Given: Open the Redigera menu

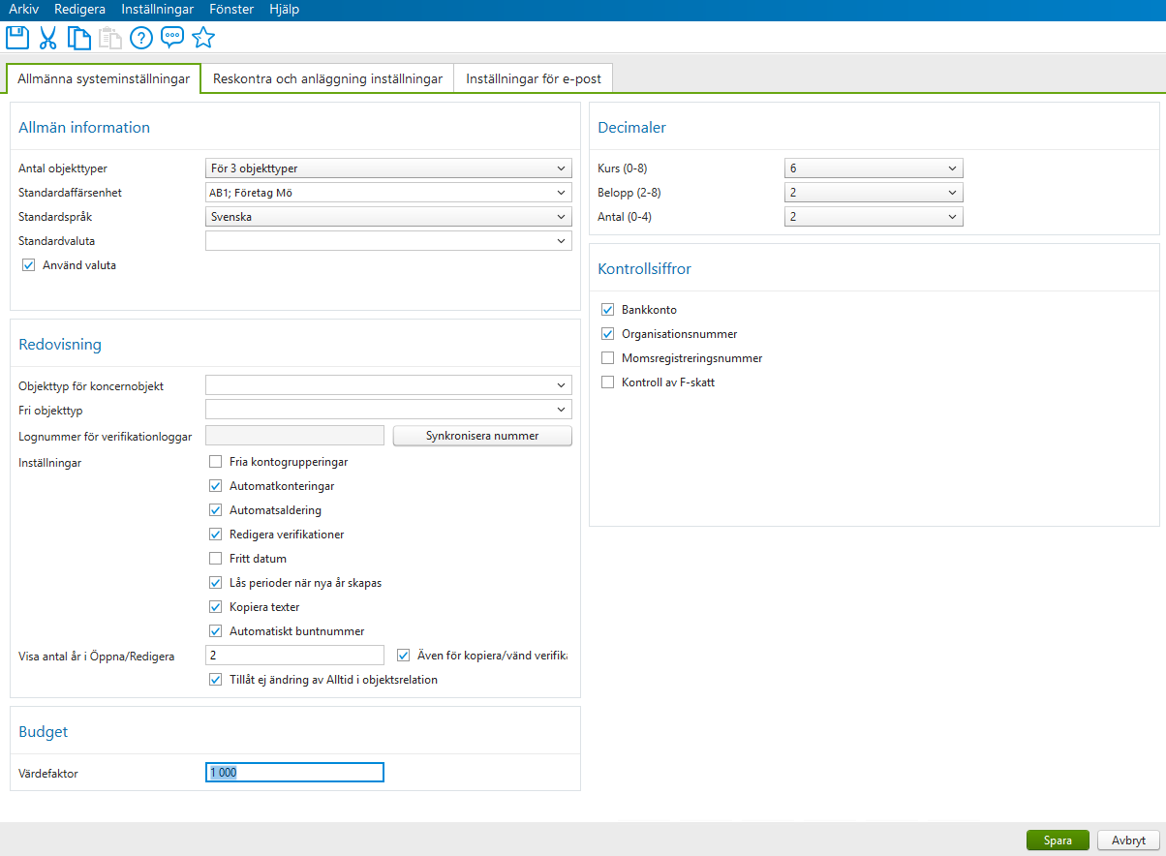Looking at the screenshot, I should coord(79,9).
